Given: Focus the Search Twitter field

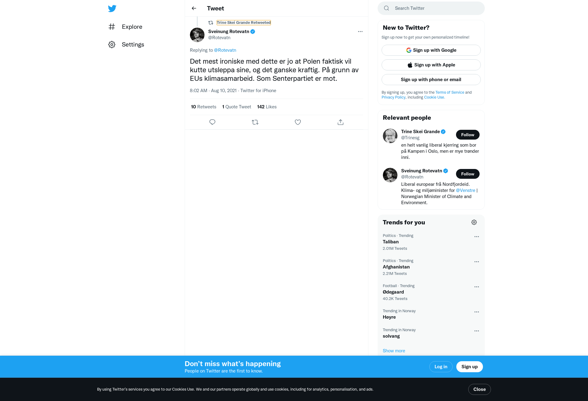Looking at the screenshot, I should (x=431, y=8).
